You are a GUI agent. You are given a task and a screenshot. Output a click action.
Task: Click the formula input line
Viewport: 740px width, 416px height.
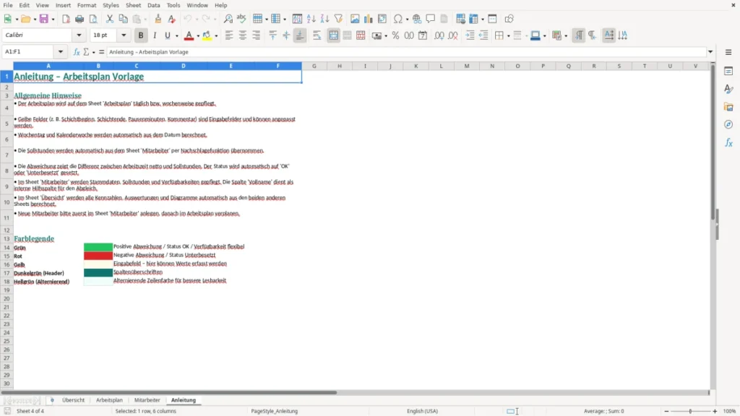[406, 52]
